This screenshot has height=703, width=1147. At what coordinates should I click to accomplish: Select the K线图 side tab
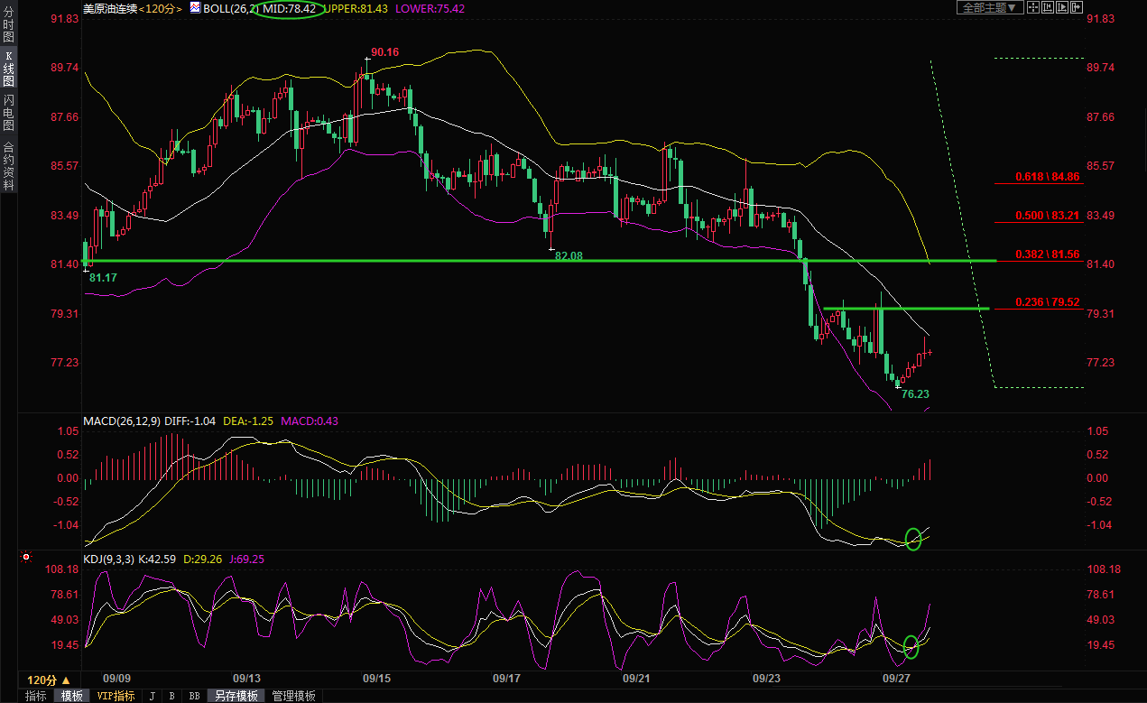pyautogui.click(x=8, y=69)
